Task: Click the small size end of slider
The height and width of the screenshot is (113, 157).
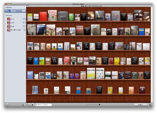Action: pos(87,105)
